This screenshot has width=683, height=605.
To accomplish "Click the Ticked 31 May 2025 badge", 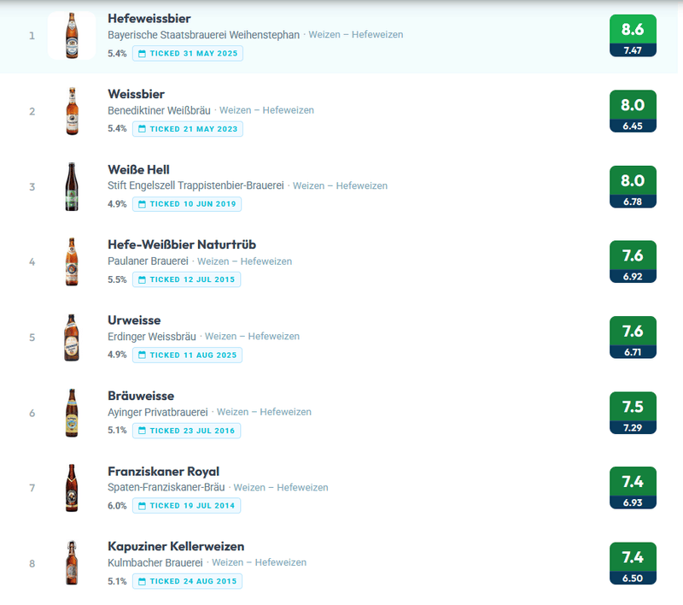I will (x=188, y=54).
